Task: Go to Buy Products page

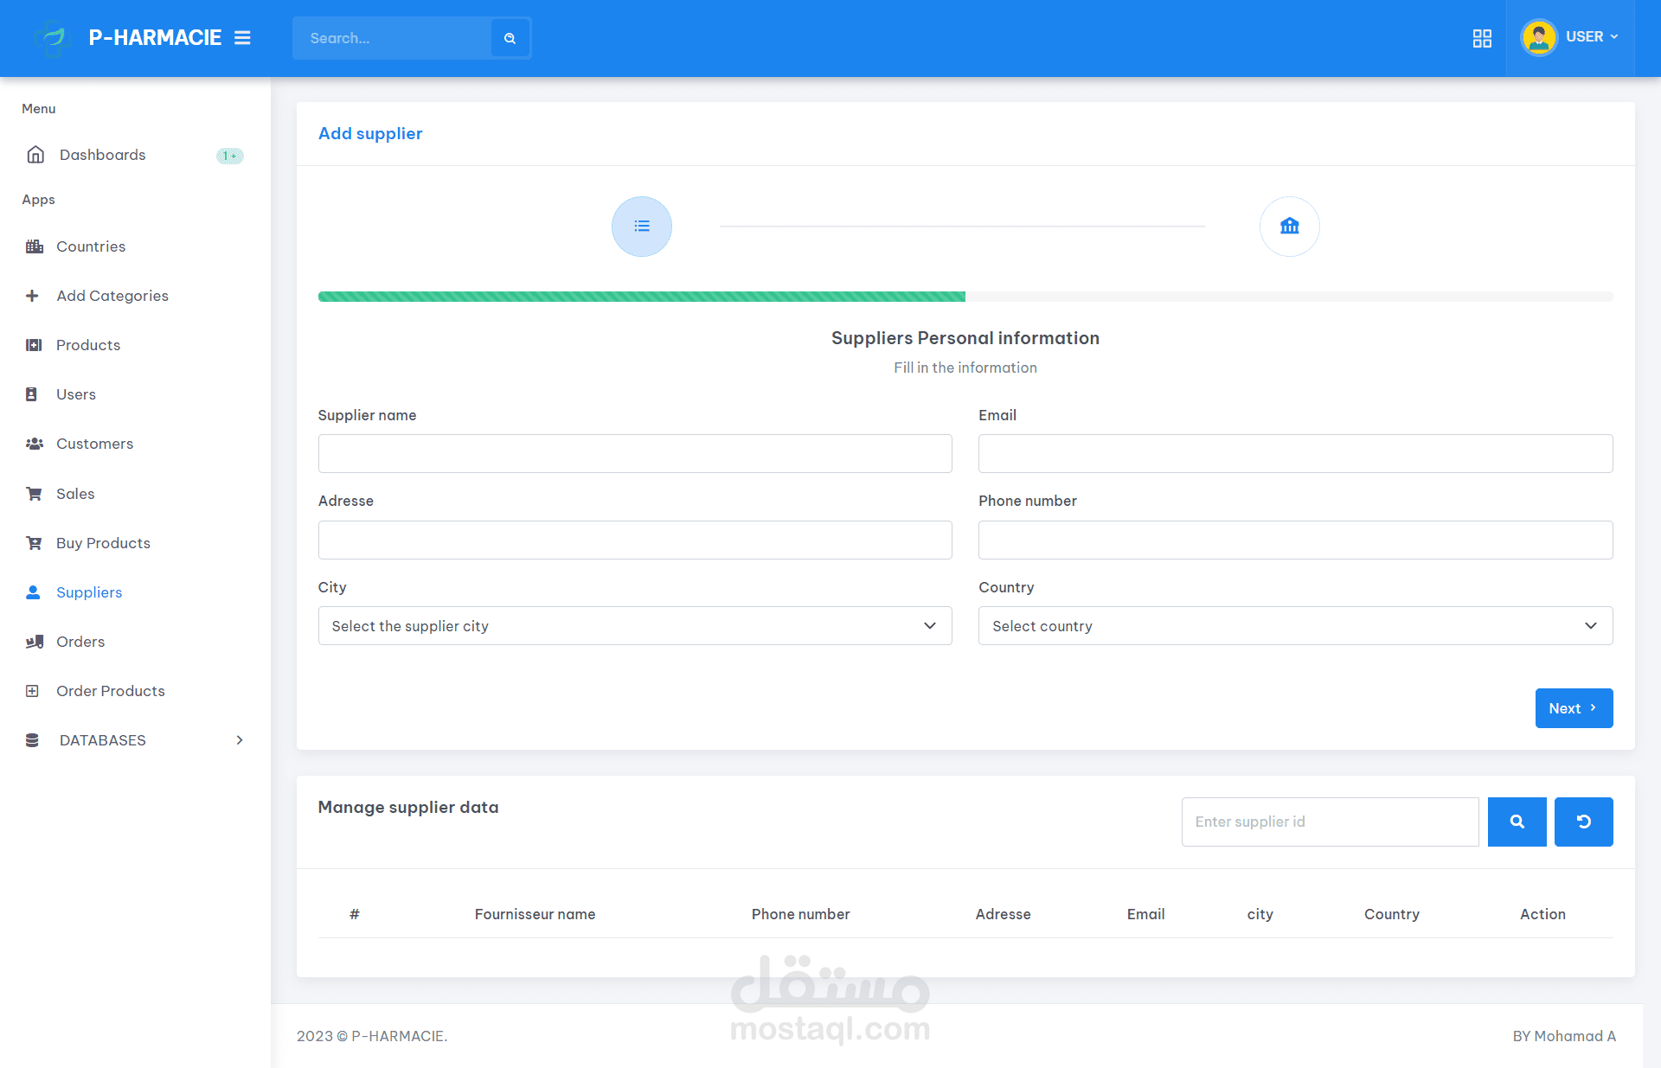Action: tap(103, 543)
